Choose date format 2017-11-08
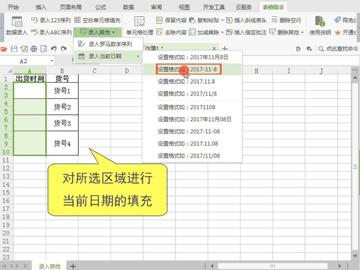 click(x=192, y=132)
